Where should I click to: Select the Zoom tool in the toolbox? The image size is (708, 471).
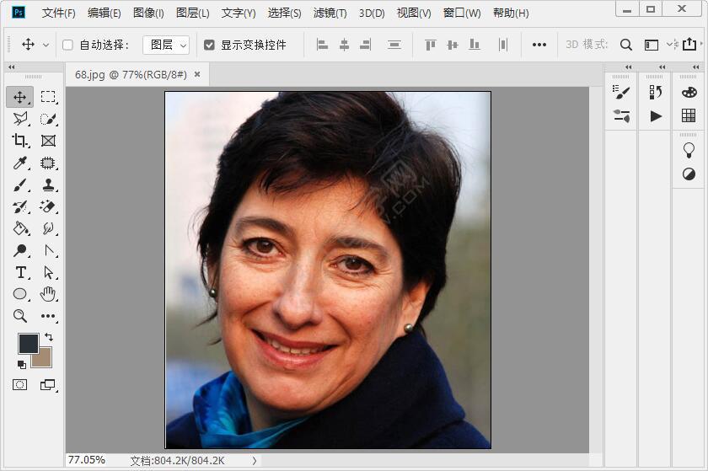pyautogui.click(x=20, y=316)
